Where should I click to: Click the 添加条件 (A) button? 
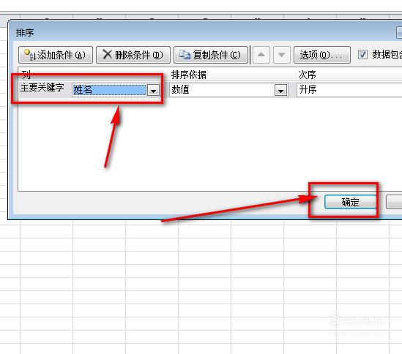click(56, 55)
